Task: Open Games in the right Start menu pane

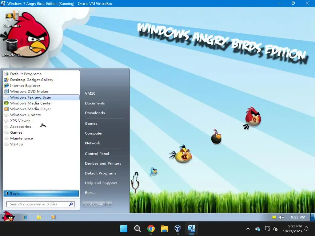Action: click(x=91, y=124)
